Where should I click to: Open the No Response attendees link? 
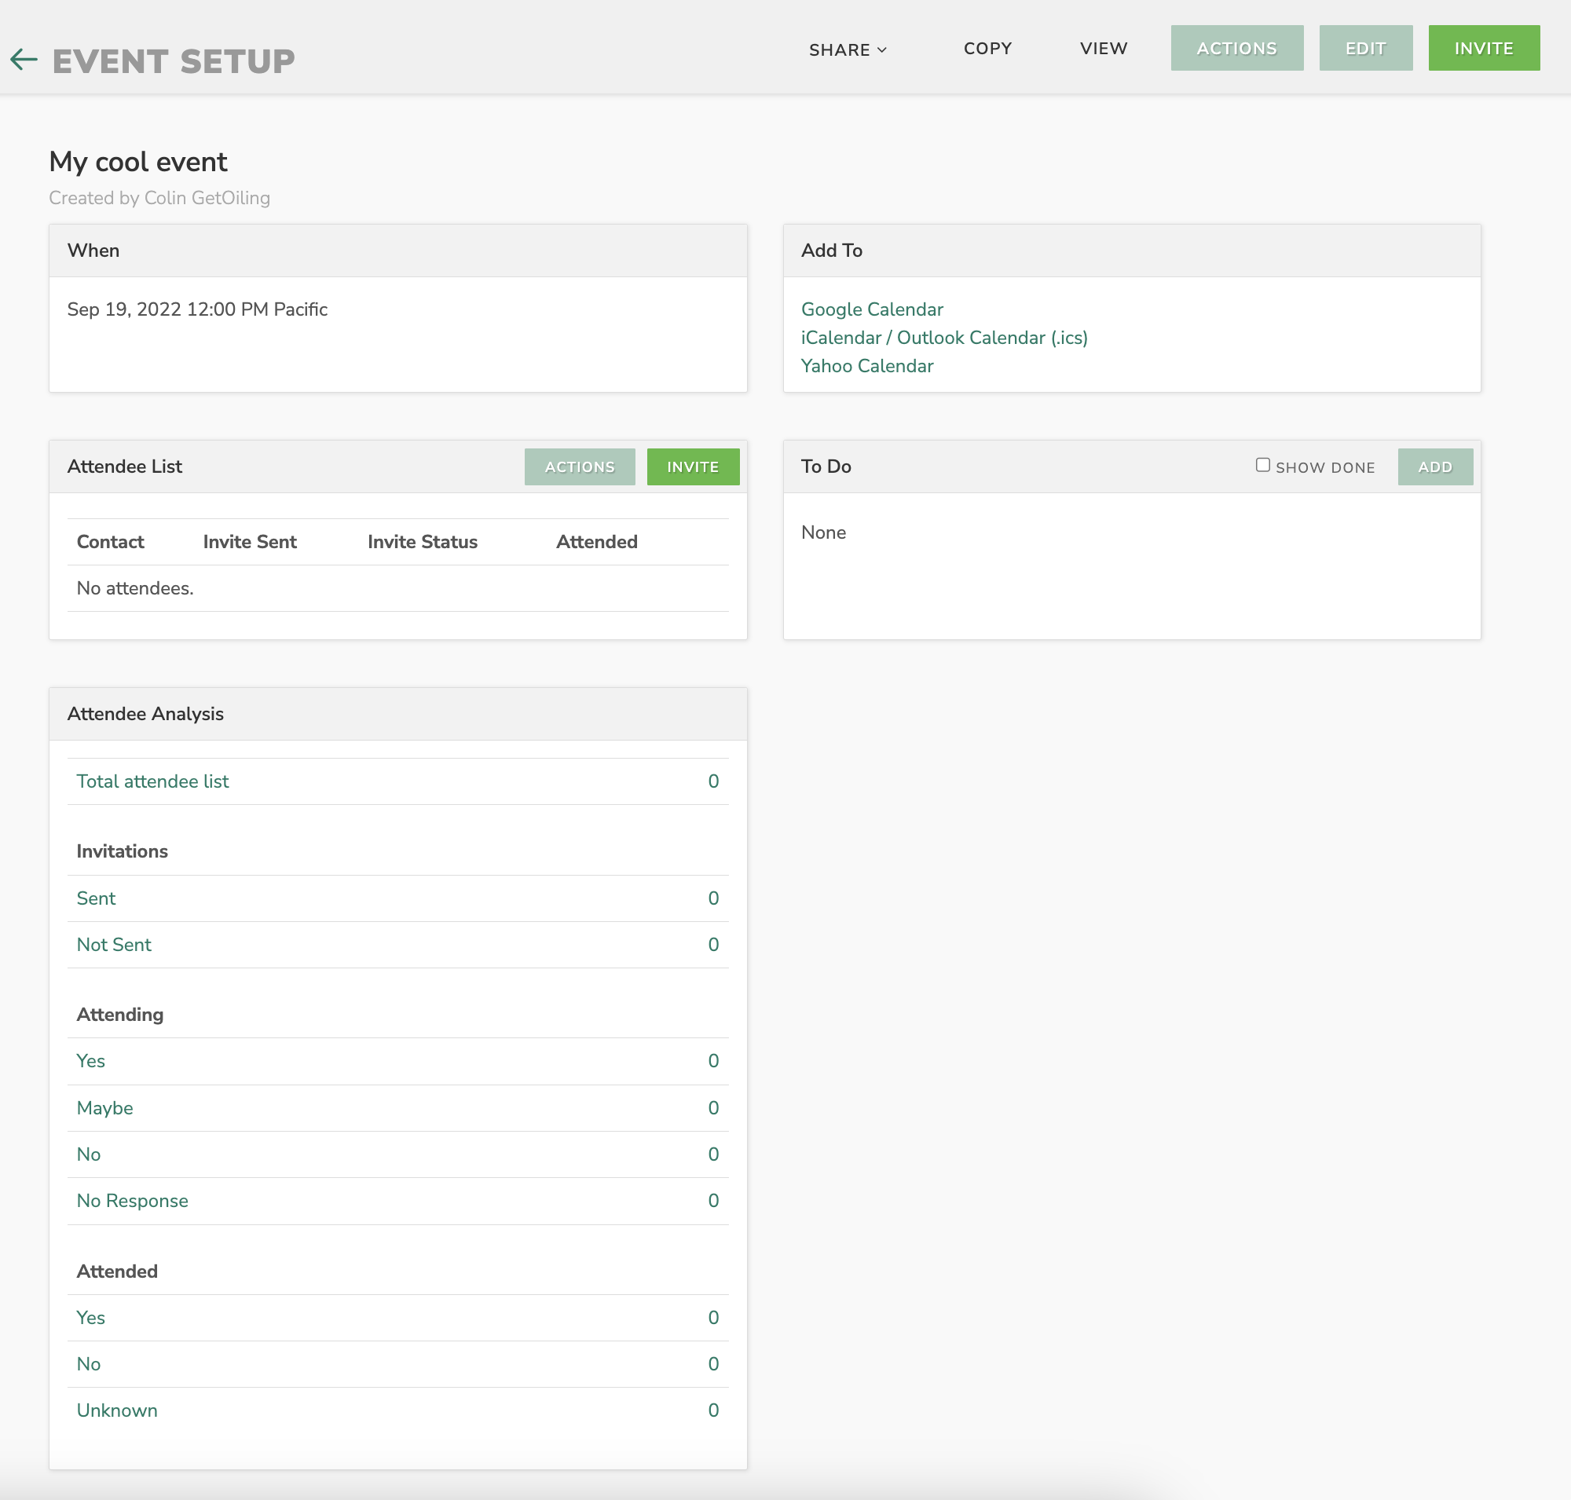point(133,1201)
